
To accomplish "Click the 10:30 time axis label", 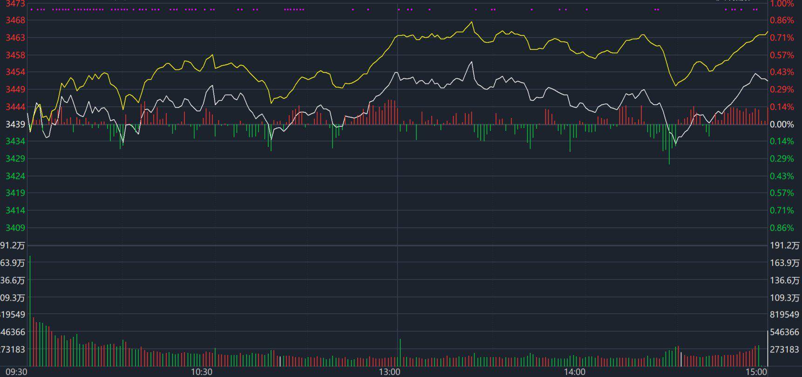I will pyautogui.click(x=202, y=372).
